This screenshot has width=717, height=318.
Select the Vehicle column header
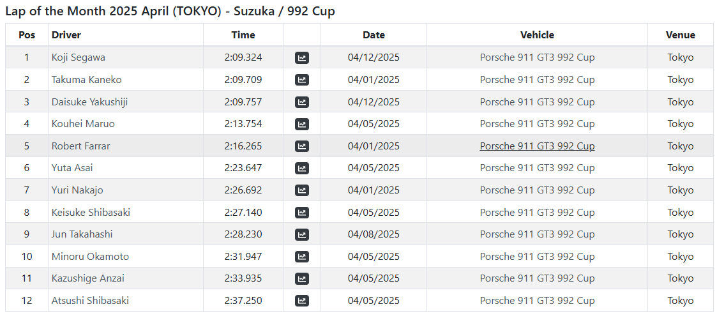pos(538,34)
